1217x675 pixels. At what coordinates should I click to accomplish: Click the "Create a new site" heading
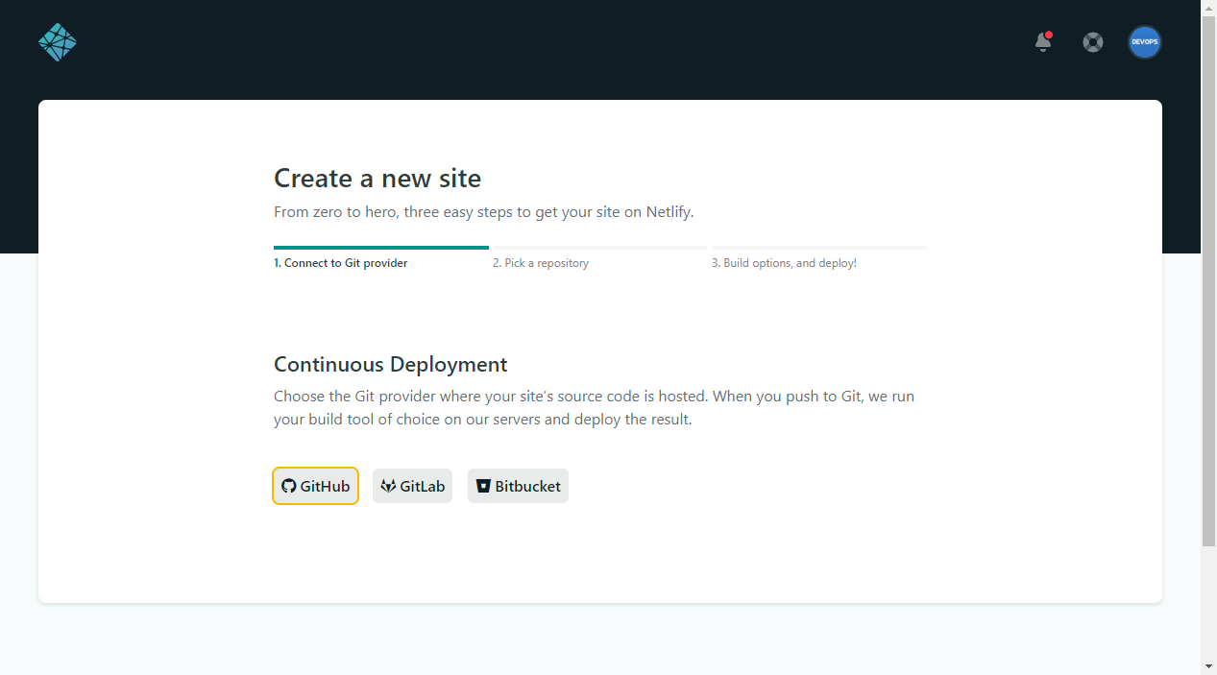click(x=377, y=179)
